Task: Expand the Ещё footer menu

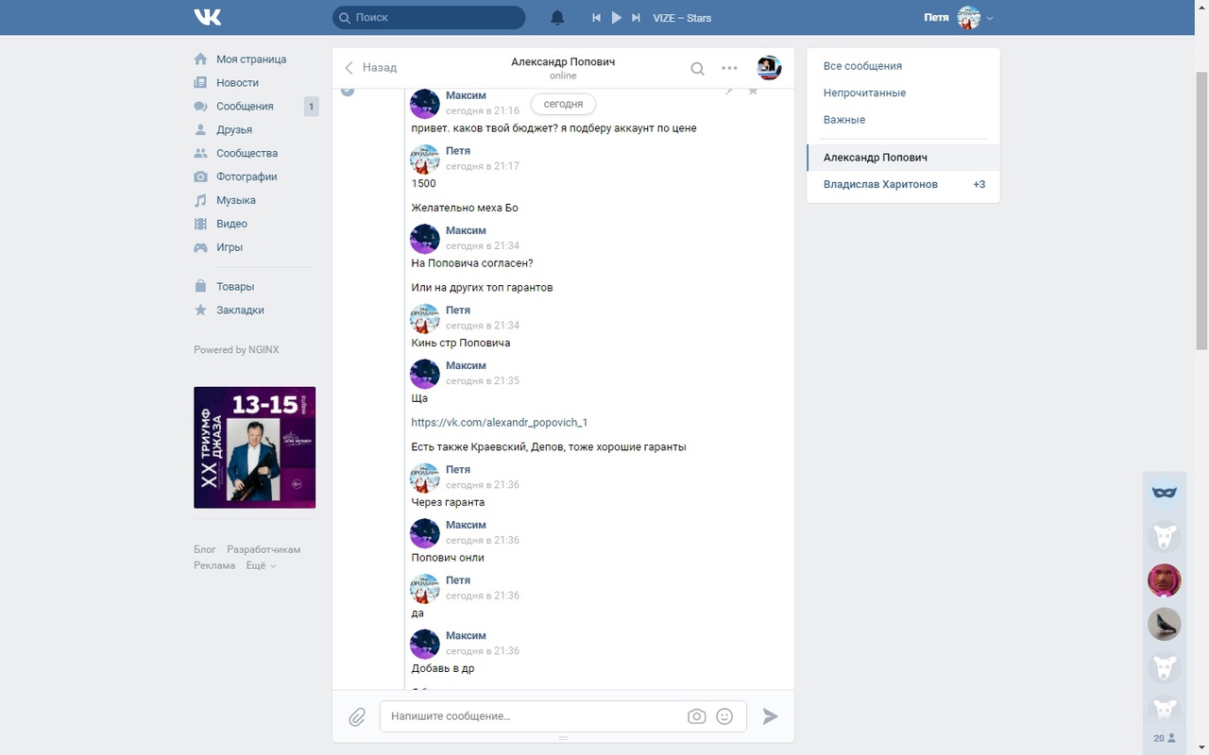Action: click(x=261, y=565)
